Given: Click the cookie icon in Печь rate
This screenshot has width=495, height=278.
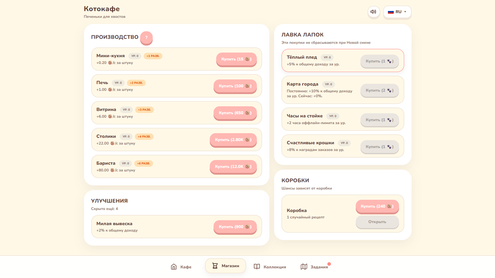Looking at the screenshot, I should click(110, 90).
